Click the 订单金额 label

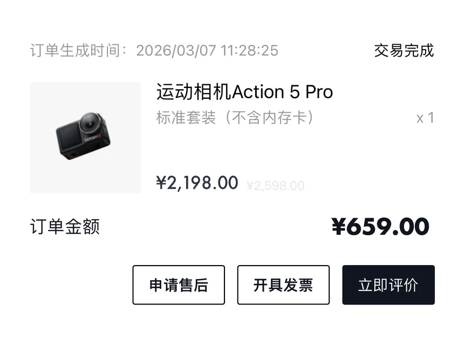65,226
